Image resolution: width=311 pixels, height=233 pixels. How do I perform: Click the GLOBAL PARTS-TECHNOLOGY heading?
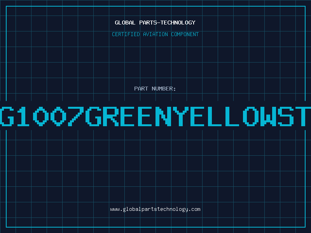coord(155,23)
